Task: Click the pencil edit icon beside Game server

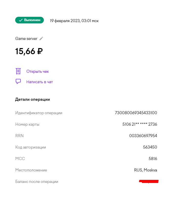Action: [x=41, y=38]
